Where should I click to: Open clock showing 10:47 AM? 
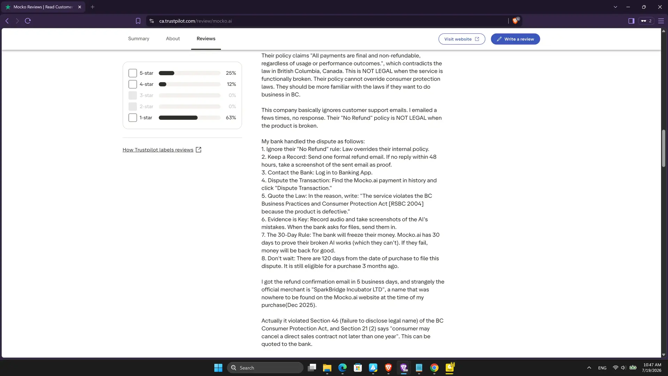coord(652,368)
